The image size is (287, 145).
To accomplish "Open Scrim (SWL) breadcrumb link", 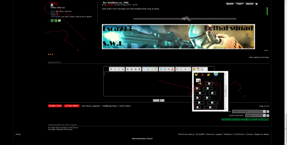I will click(125, 106).
